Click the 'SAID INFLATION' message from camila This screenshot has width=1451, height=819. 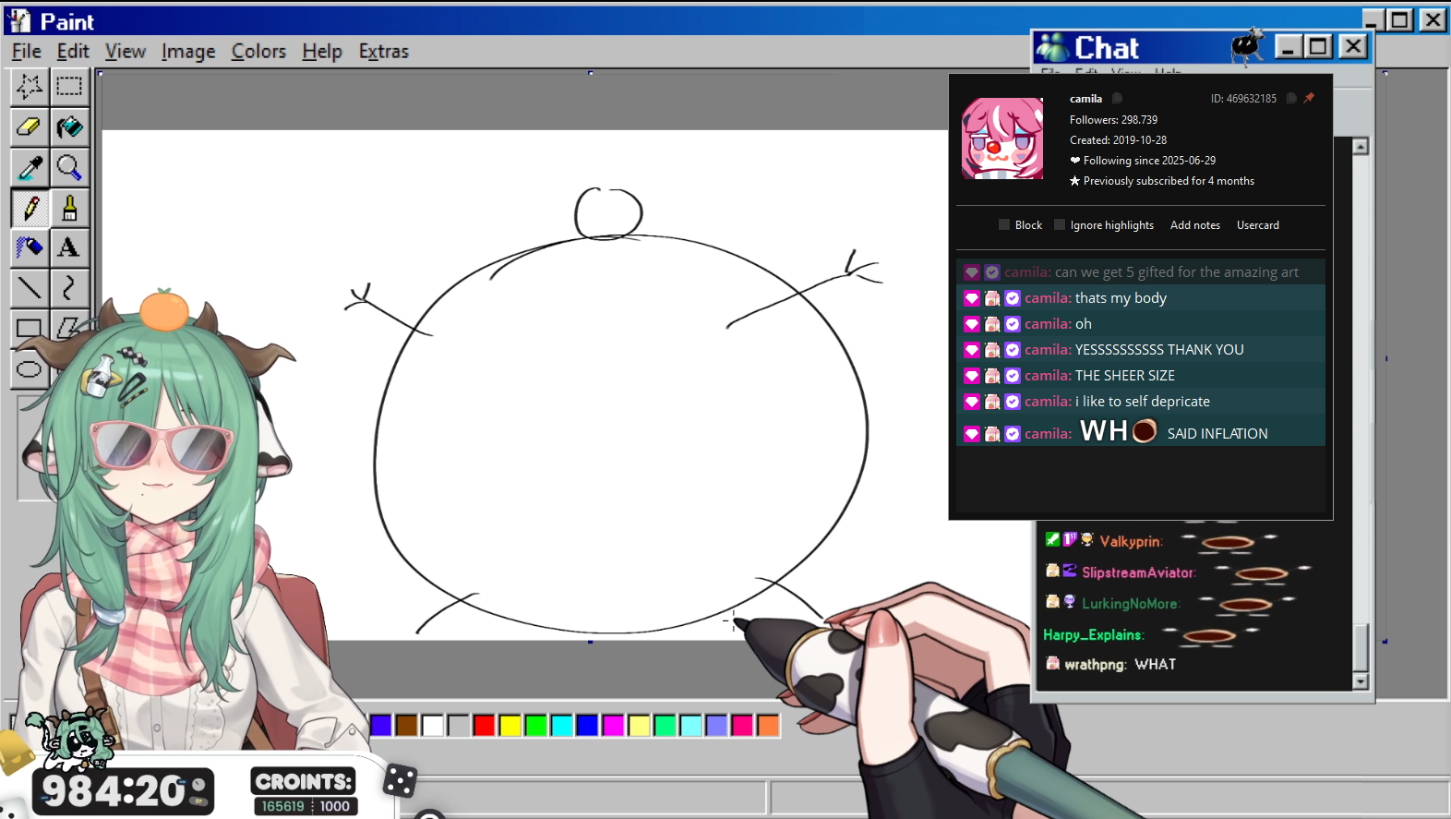tap(1141, 433)
